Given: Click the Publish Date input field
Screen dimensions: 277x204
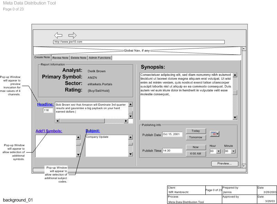Looking at the screenshot, I should pyautogui.click(x=172, y=134).
